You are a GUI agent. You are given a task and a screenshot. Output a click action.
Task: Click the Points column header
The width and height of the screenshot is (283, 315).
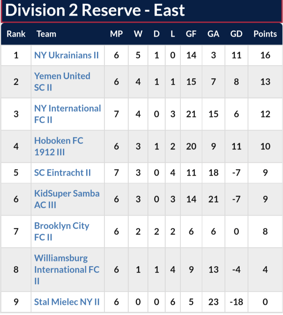coord(265,34)
